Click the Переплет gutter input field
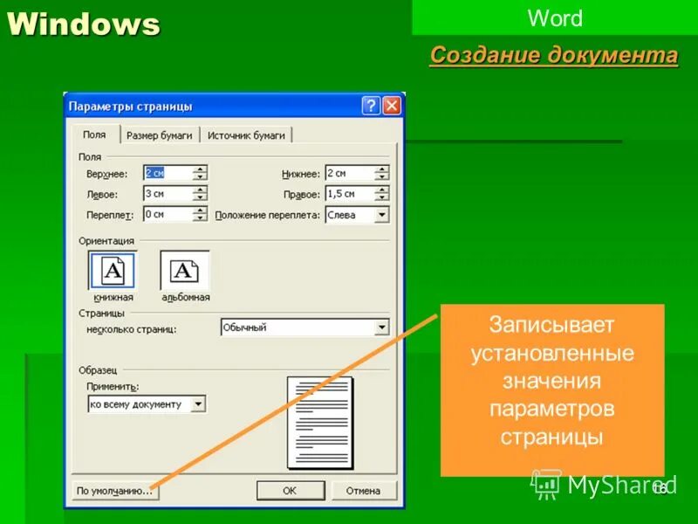The width and height of the screenshot is (698, 524). point(168,214)
